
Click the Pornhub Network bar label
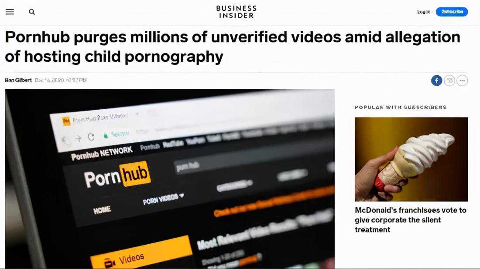point(102,153)
